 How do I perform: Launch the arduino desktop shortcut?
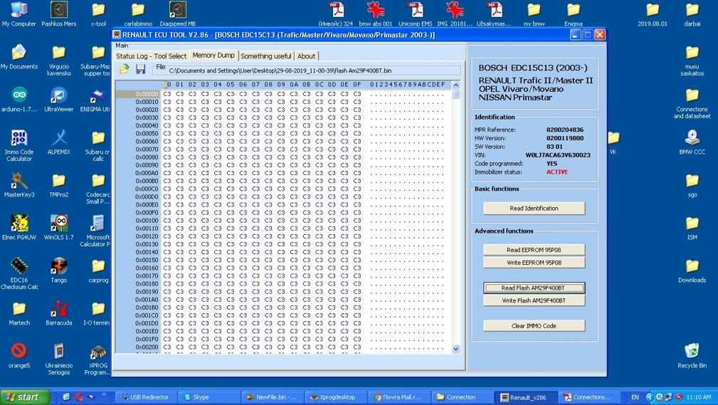click(x=19, y=100)
